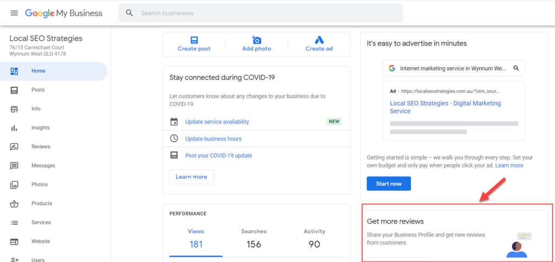Switch to the Views performance tab
The width and height of the screenshot is (555, 262).
coord(196,238)
